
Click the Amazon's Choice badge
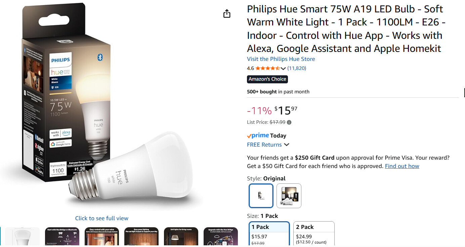(x=267, y=79)
